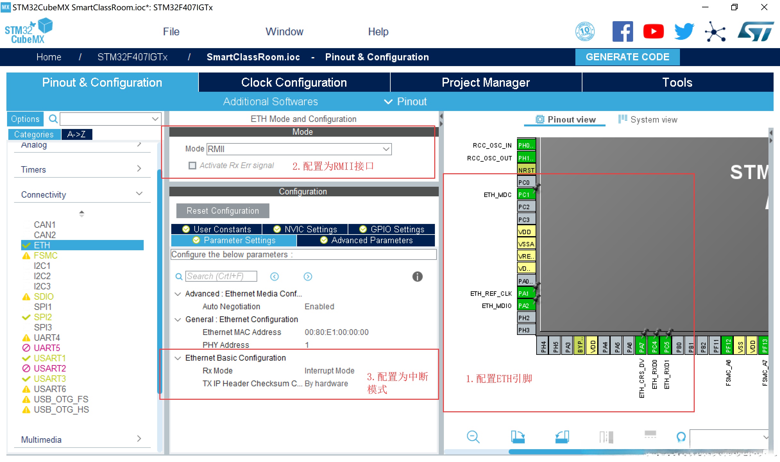Open the Facebook icon link
Image resolution: width=780 pixels, height=462 pixels.
pos(622,31)
